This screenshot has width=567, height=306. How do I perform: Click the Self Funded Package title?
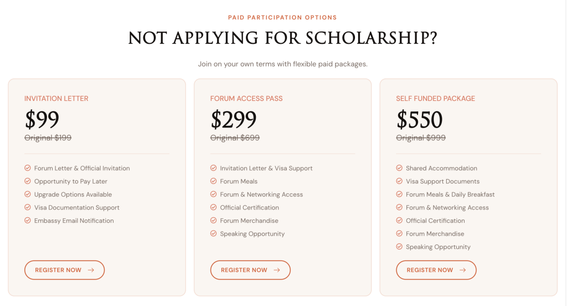pos(435,99)
